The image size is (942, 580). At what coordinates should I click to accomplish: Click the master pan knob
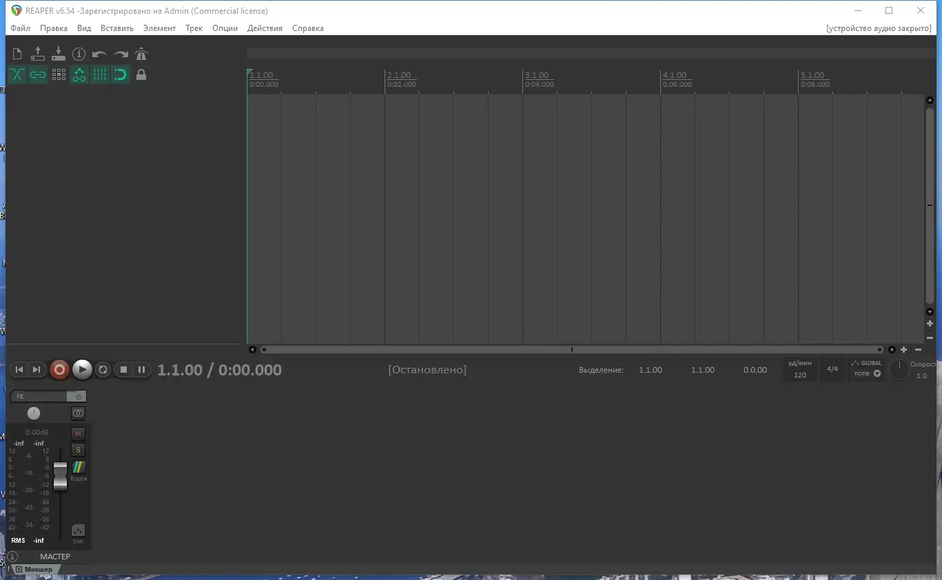(x=34, y=413)
